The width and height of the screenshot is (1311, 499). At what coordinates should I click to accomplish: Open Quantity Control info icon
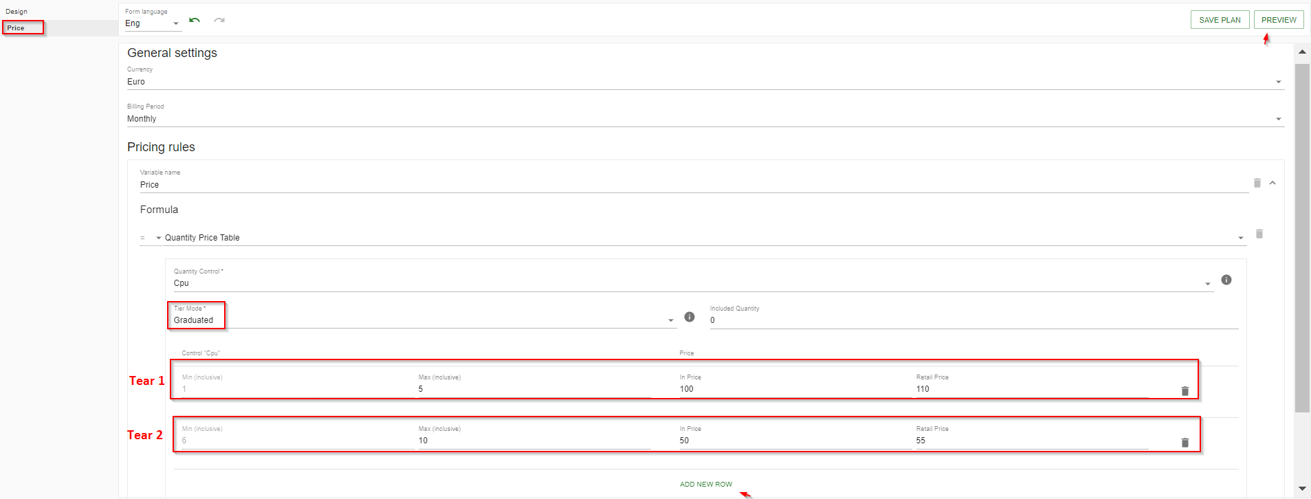(x=1226, y=280)
